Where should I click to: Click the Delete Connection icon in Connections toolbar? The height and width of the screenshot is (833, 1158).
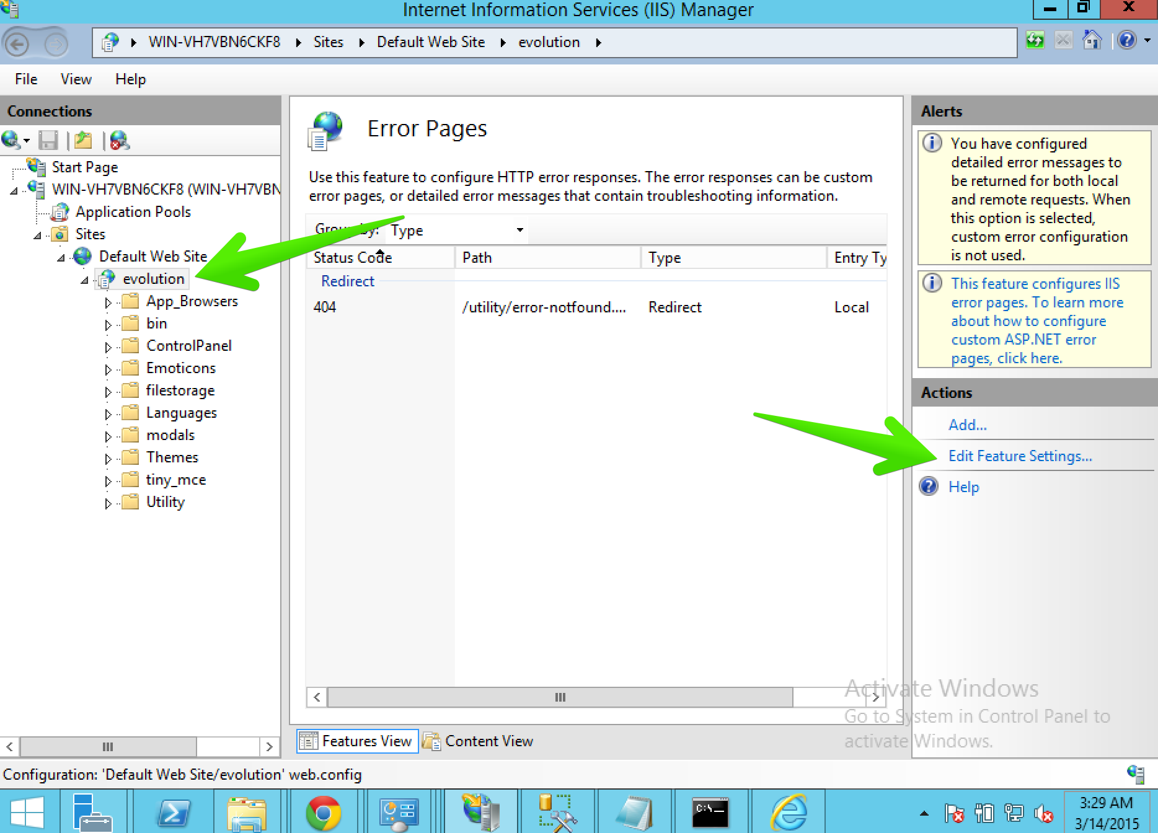[x=119, y=141]
